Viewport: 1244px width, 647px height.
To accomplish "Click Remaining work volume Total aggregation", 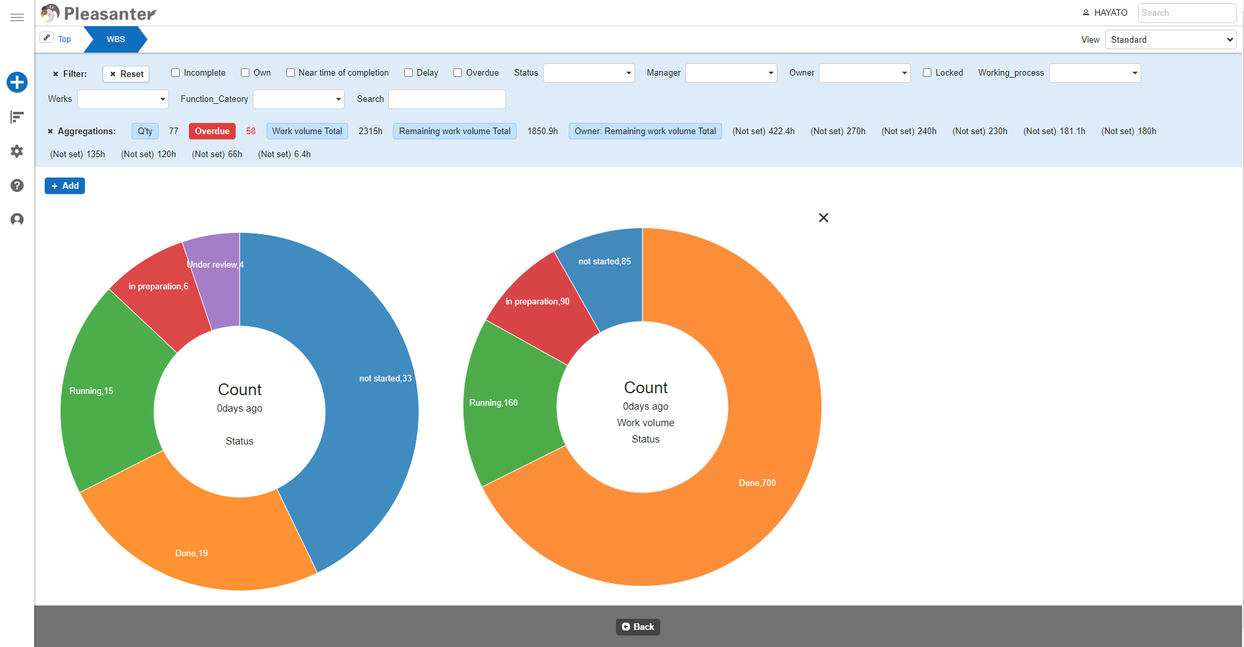I will [x=455, y=132].
